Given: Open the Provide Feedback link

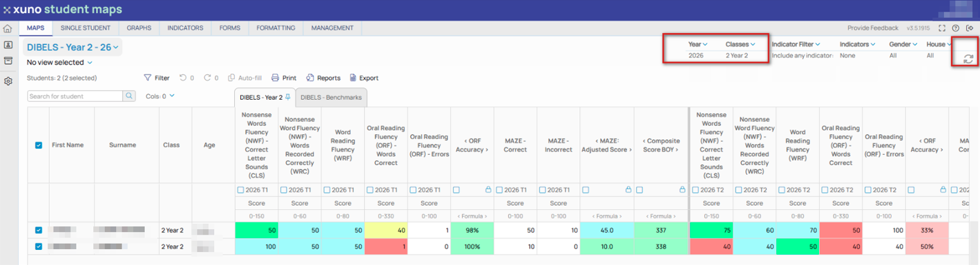Looking at the screenshot, I should click(x=873, y=28).
